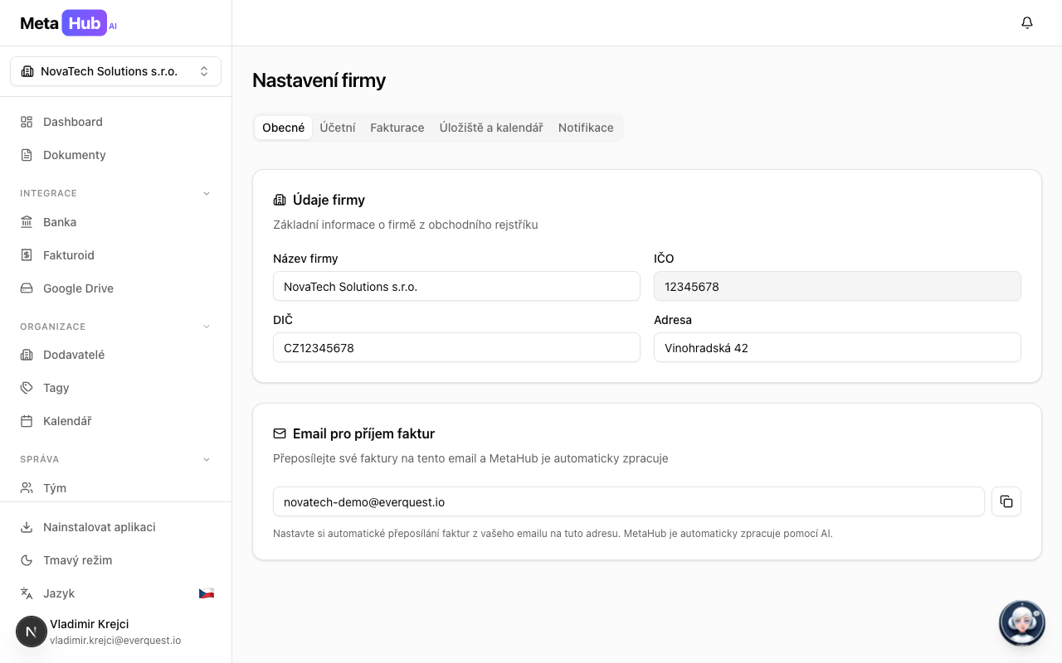Open the Banka integration

coord(60,222)
